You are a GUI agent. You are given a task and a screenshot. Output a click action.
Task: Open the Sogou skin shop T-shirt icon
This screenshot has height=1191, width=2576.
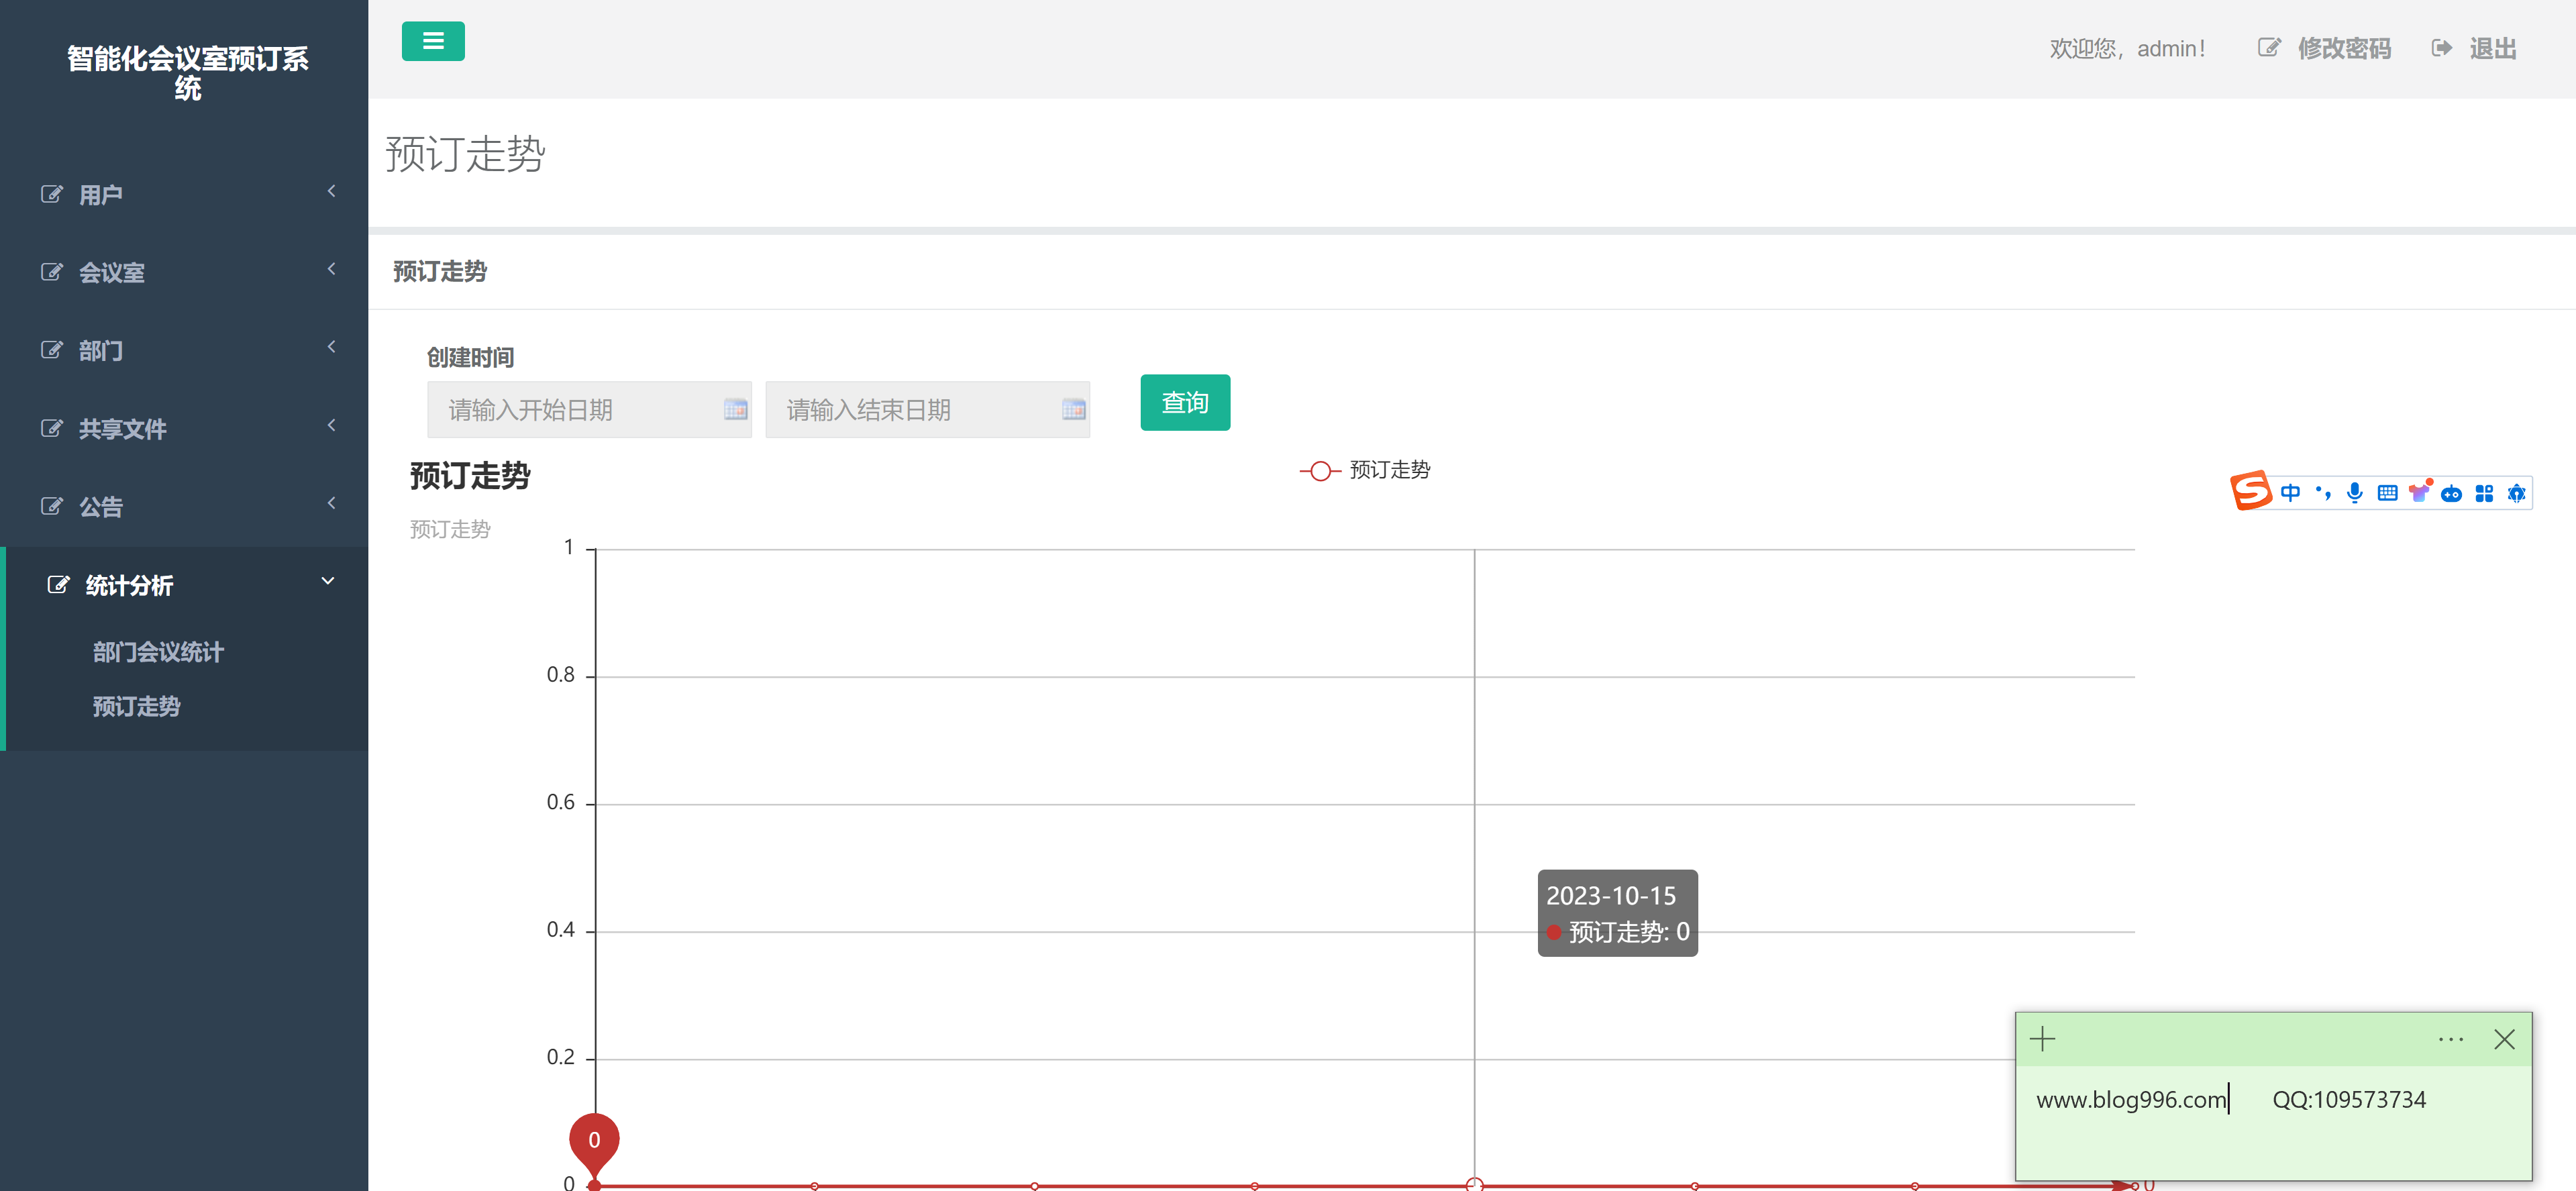2420,491
